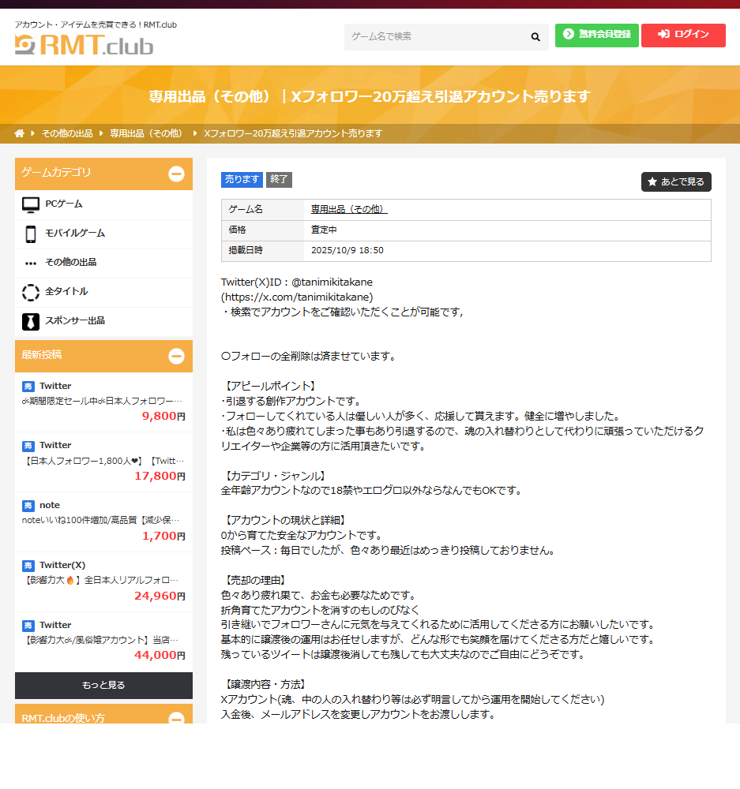Select the mobile game phone icon
The image size is (740, 789).
coord(31,234)
